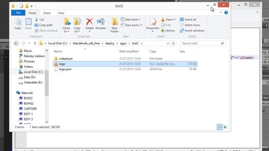269x151 pixels.
Task: Click the Cut scissors command
Action: pyautogui.click(x=40, y=20)
